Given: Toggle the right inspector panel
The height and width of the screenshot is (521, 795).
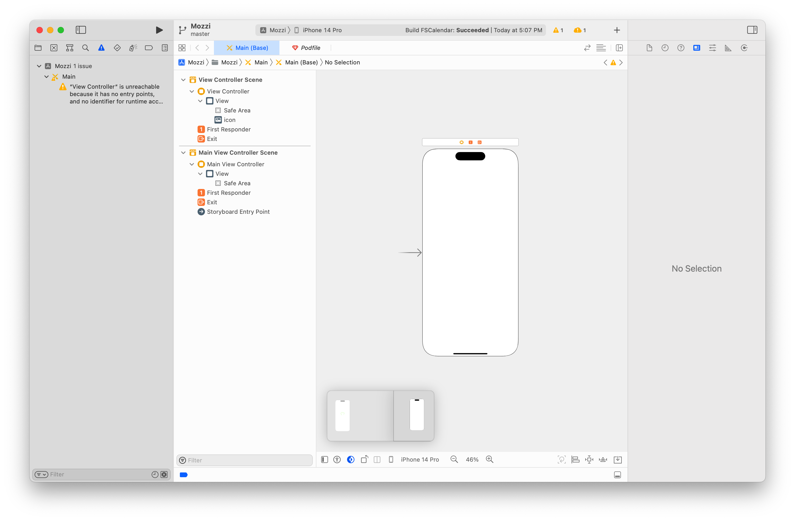Looking at the screenshot, I should click(752, 30).
